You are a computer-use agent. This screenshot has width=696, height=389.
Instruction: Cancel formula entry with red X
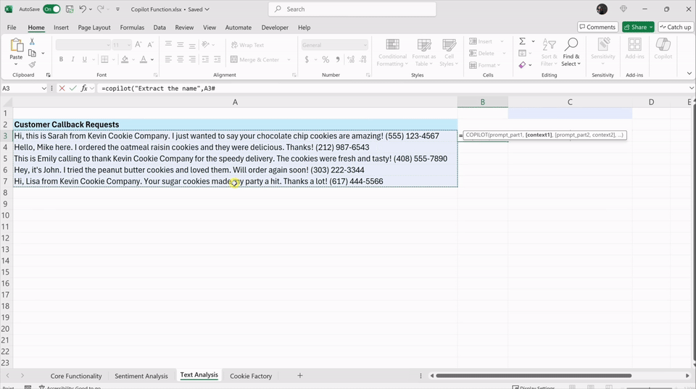coord(62,88)
